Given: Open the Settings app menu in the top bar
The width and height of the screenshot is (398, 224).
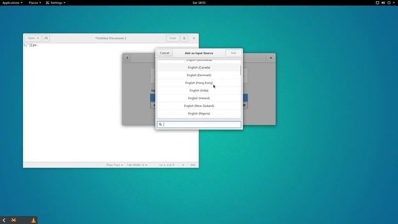Looking at the screenshot, I should tap(55, 2).
